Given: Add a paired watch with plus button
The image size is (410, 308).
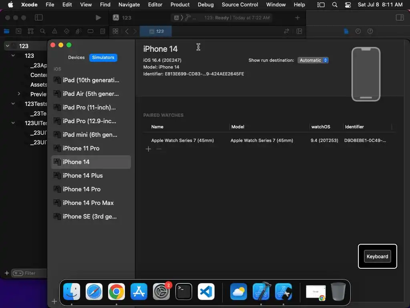Looking at the screenshot, I should pyautogui.click(x=148, y=149).
